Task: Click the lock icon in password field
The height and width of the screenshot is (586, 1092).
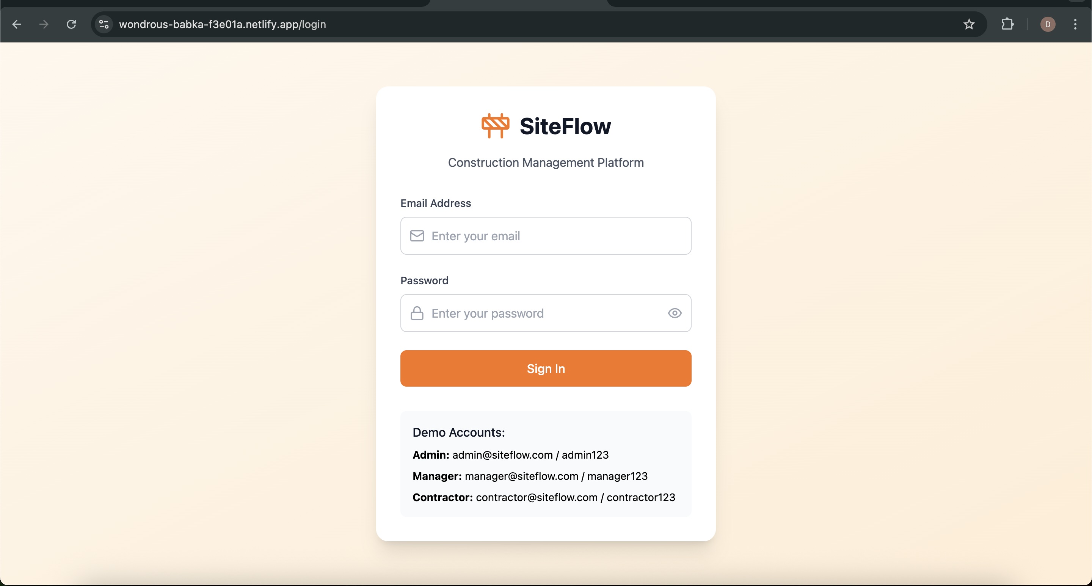Action: point(417,313)
